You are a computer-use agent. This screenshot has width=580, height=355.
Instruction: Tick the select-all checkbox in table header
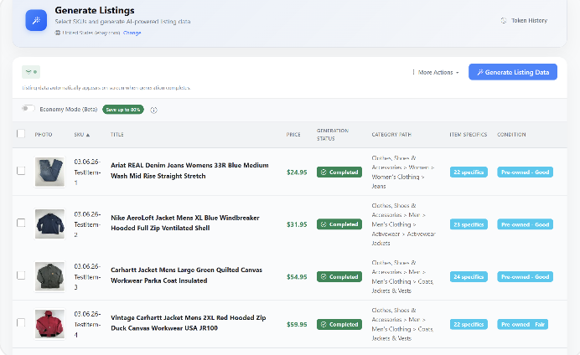coord(21,134)
